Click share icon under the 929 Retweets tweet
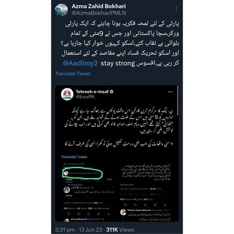This screenshot has height=234, width=234. 165,205
